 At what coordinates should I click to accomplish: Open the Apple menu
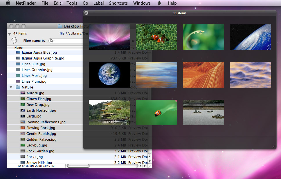[8, 3]
